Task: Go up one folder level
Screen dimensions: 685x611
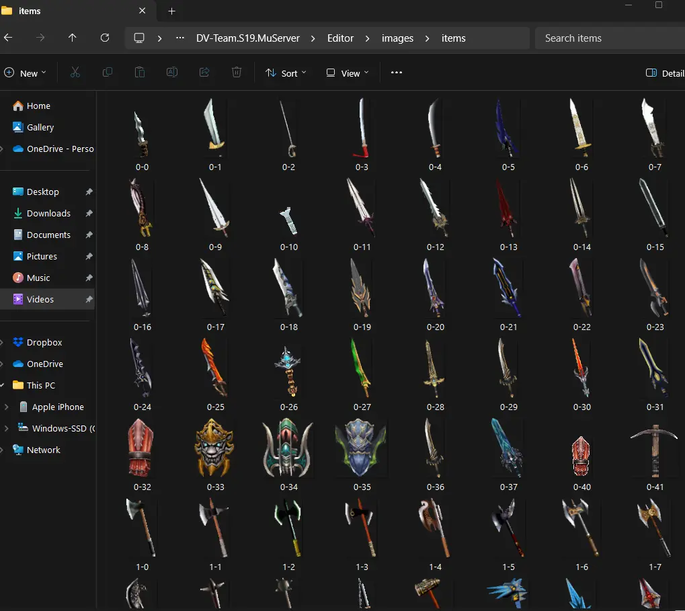Action: tap(73, 38)
